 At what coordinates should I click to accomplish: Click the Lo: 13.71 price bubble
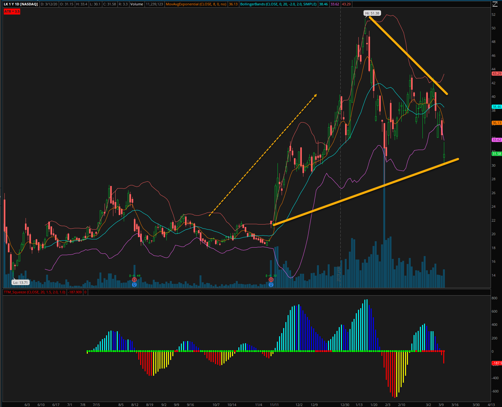[21, 283]
